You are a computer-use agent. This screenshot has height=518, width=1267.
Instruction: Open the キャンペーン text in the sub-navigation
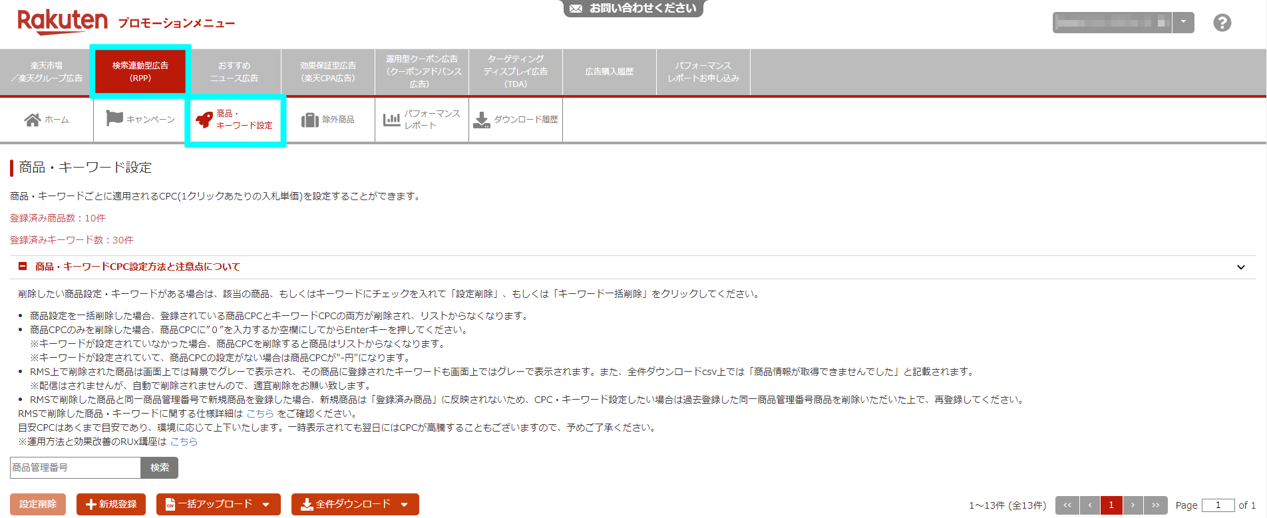[x=150, y=120]
